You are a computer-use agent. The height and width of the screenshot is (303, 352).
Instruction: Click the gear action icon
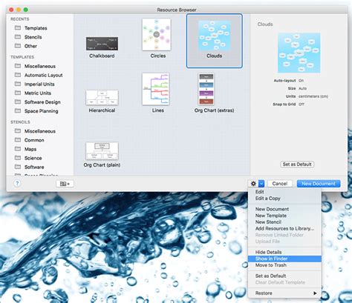point(253,184)
